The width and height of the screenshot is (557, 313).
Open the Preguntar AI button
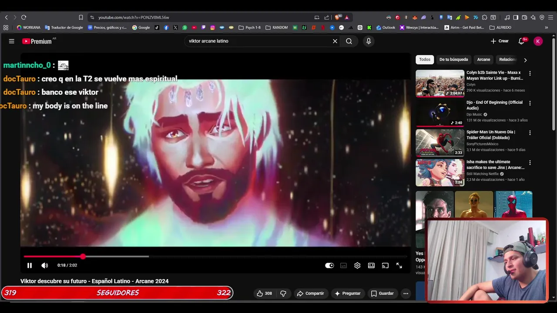347,293
